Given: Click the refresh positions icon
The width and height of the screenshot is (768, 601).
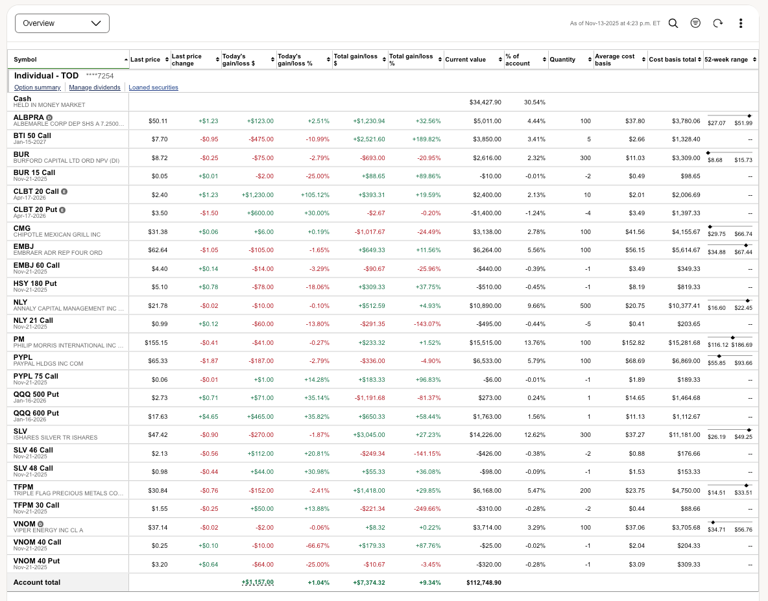Looking at the screenshot, I should pyautogui.click(x=717, y=23).
